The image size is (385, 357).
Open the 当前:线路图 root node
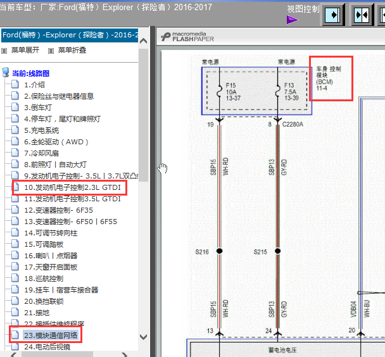coord(30,73)
